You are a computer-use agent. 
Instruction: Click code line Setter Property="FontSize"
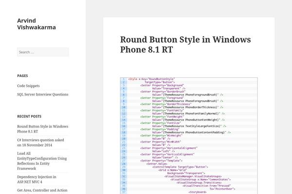pyautogui.click(x=161, y=123)
